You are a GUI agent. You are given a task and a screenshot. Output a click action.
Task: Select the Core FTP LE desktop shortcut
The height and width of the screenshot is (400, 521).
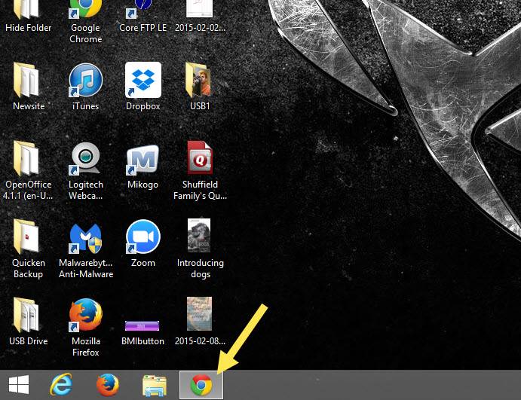coord(143,11)
